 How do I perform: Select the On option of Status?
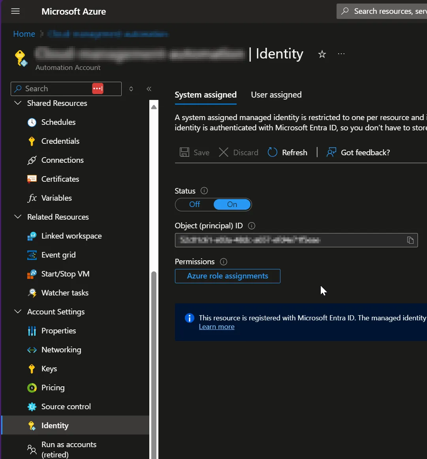(x=232, y=204)
